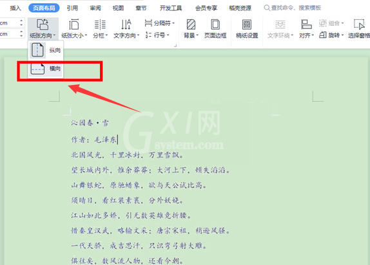
Task: Click the title line 沁园春·雪
Action: pyautogui.click(x=90, y=123)
